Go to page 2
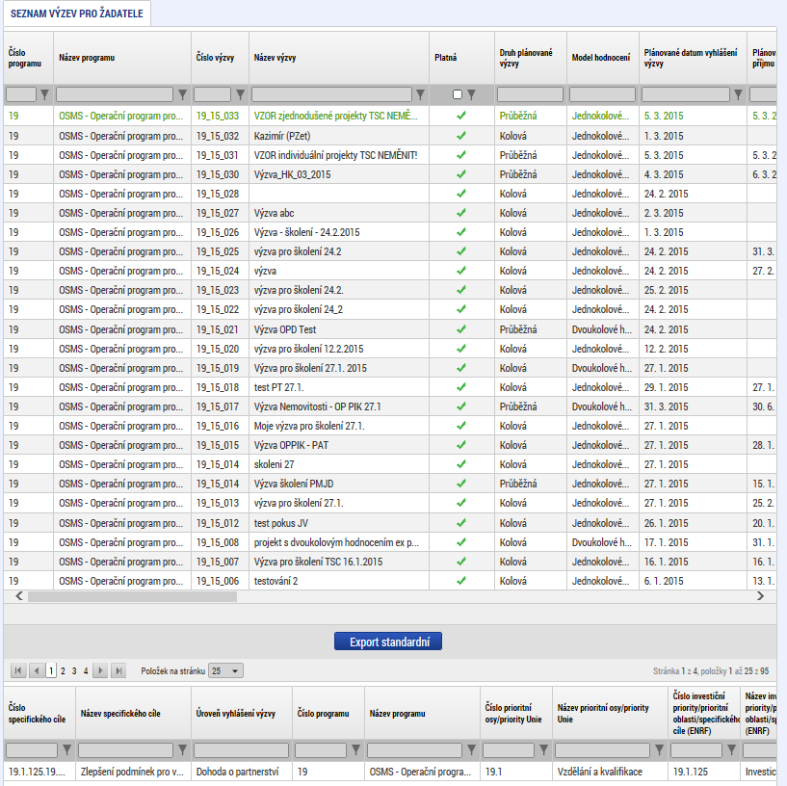Image resolution: width=787 pixels, height=786 pixels. coord(63,670)
